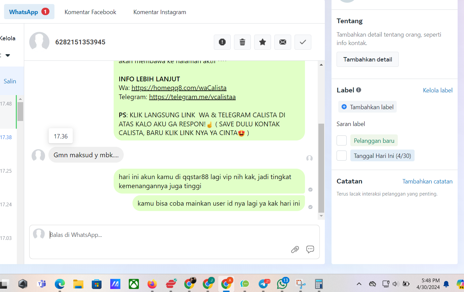Click Salin in left sidebar
The image size is (464, 292).
click(10, 81)
